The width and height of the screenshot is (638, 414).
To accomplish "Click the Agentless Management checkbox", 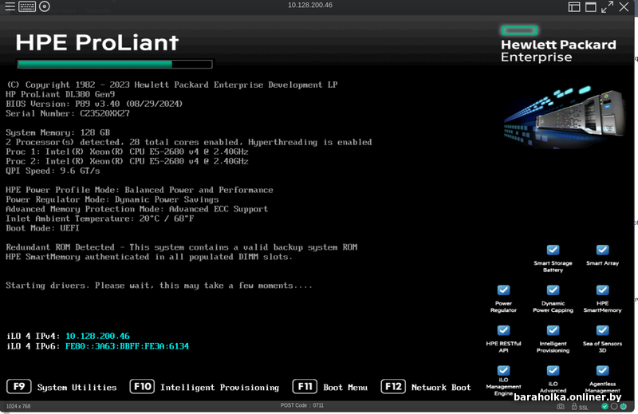I will point(602,370).
